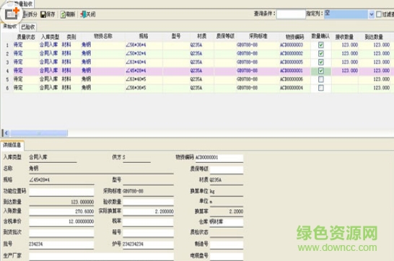Select spec cell ∠50*32*4 in row 2
394x261 pixels.
click(144, 53)
